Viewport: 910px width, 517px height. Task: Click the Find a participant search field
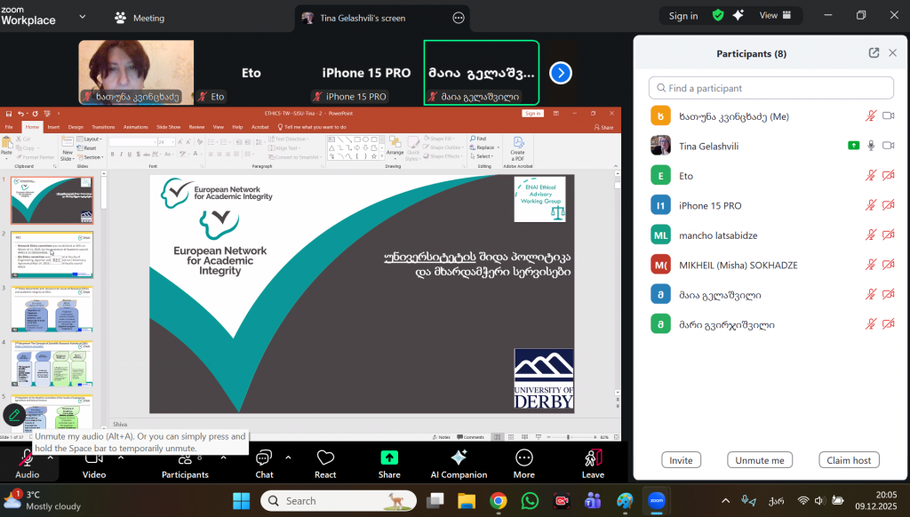tap(771, 88)
